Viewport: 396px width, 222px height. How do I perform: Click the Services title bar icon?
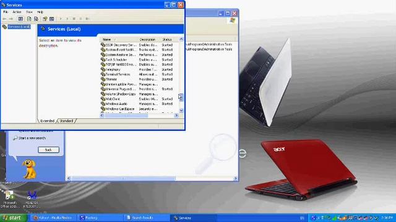4,5
